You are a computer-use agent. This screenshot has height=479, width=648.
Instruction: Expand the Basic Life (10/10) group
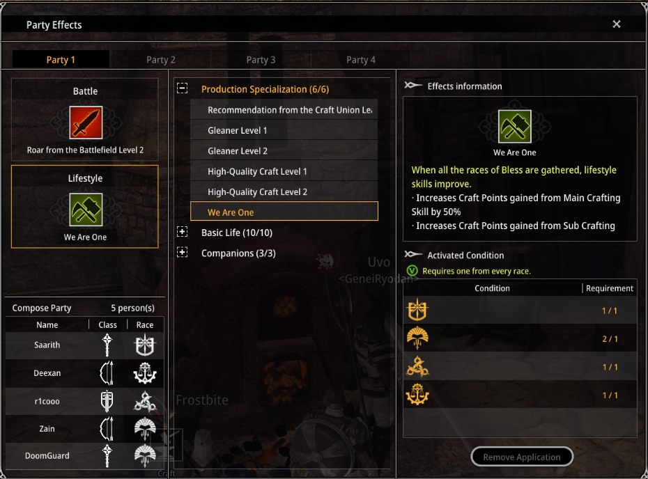183,232
